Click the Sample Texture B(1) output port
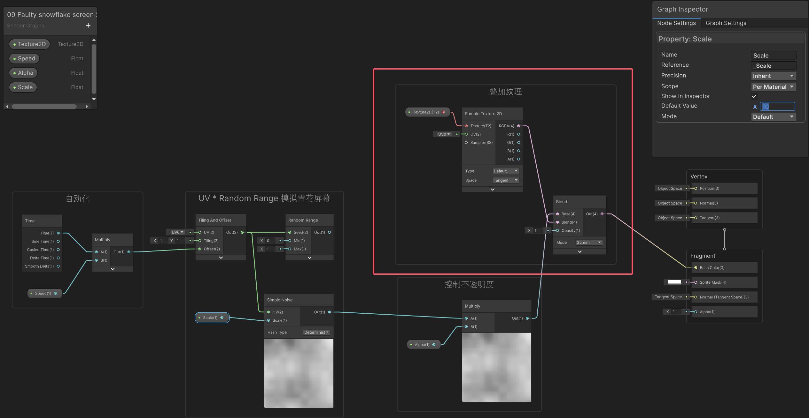809x418 pixels. [518, 151]
